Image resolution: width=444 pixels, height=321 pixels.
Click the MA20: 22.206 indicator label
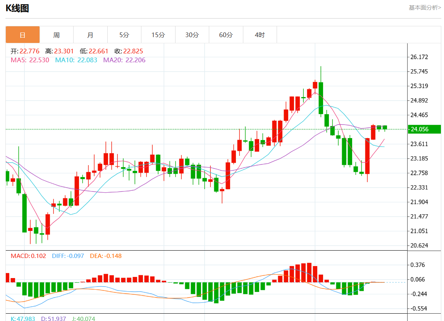click(124, 60)
